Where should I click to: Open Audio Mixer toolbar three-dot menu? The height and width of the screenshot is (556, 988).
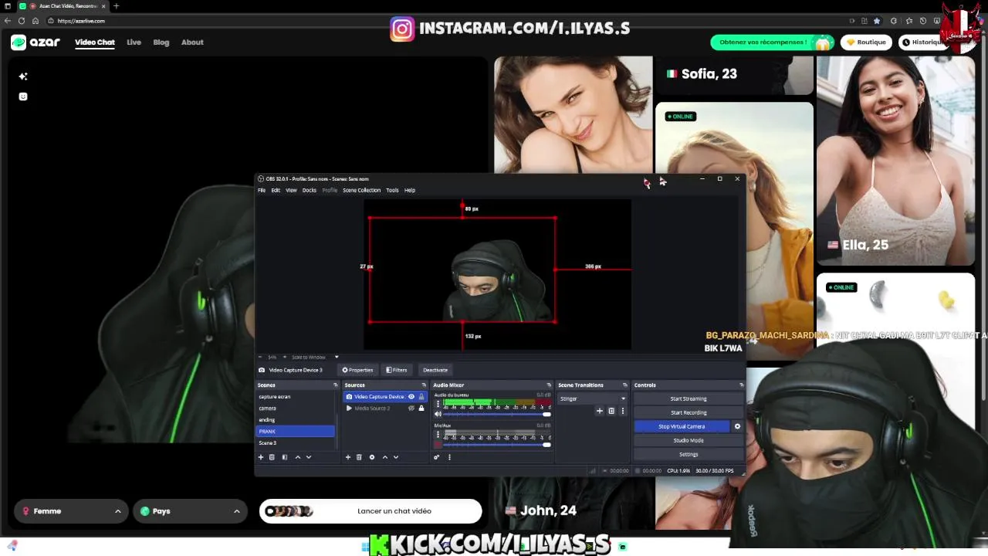click(449, 457)
